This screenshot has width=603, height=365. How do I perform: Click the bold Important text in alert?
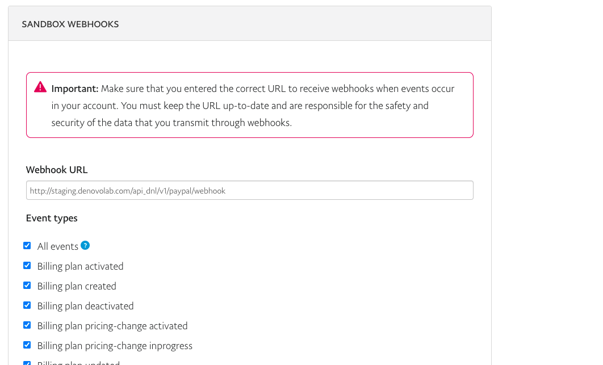point(75,89)
